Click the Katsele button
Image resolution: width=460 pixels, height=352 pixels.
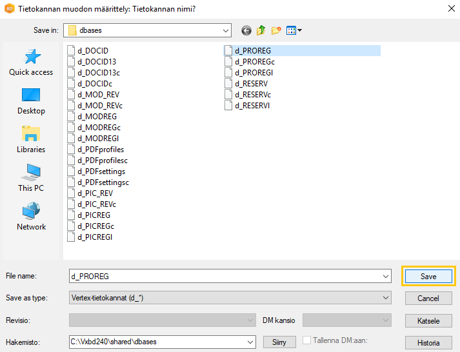428,320
